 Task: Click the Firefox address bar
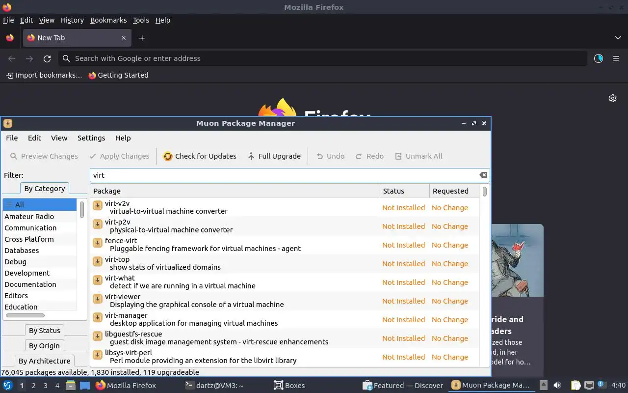(322, 58)
